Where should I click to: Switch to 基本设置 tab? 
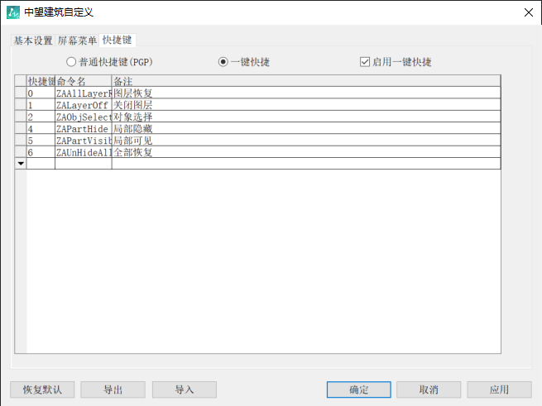pyautogui.click(x=33, y=41)
